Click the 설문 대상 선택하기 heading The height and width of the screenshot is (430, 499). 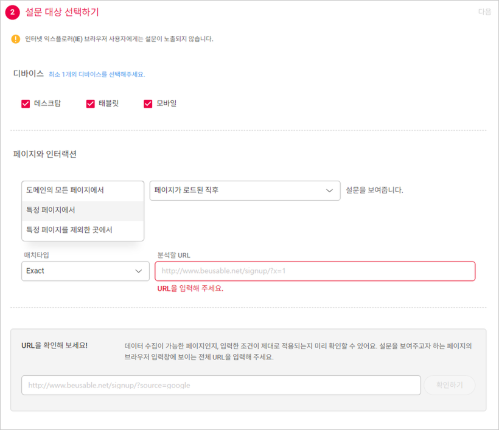click(x=62, y=12)
